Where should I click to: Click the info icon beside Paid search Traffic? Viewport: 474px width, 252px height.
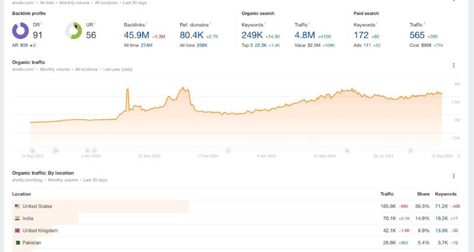pos(424,23)
